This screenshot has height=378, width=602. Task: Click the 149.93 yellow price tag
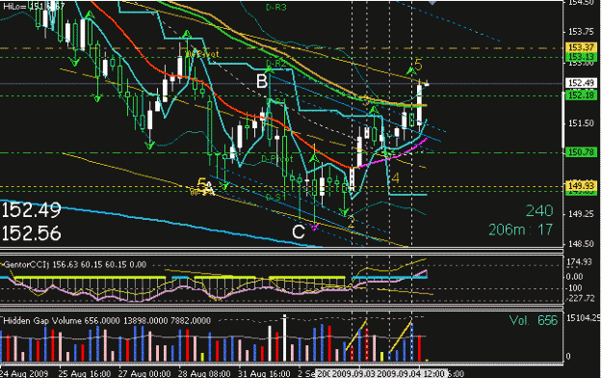click(x=581, y=186)
